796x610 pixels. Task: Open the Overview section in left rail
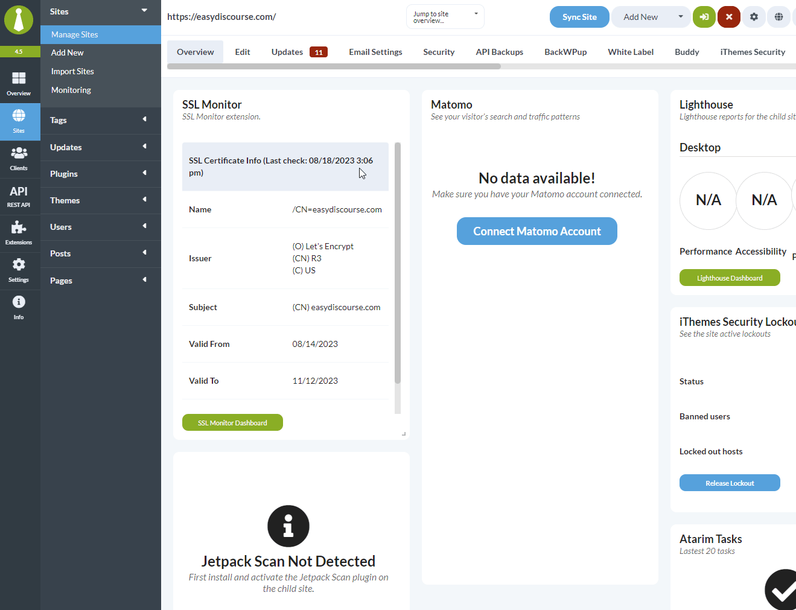19,84
